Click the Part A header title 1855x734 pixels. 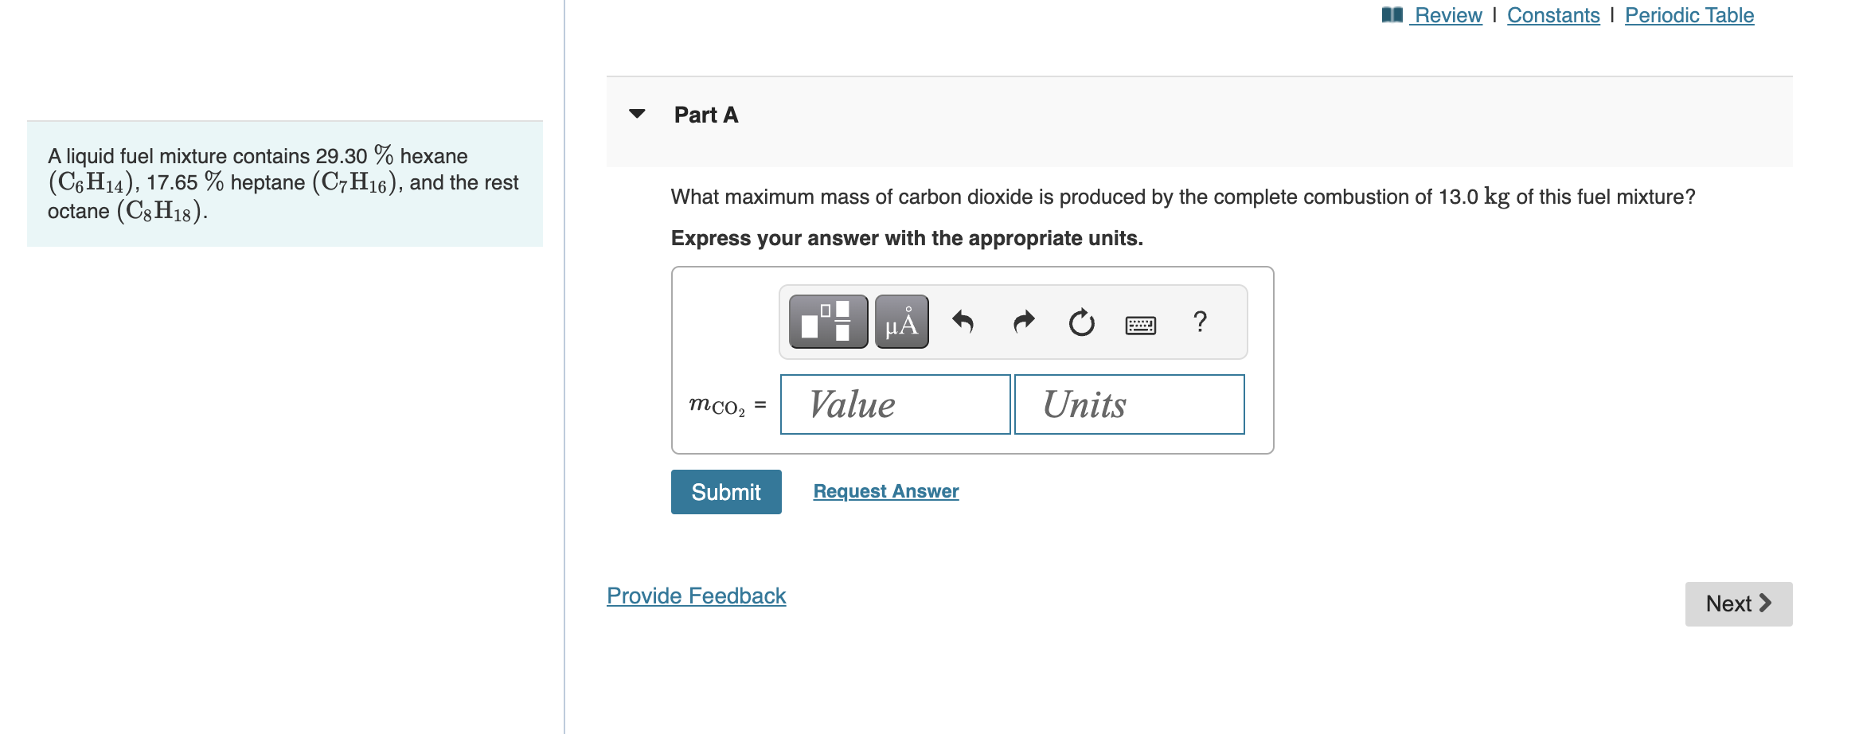pyautogui.click(x=706, y=115)
